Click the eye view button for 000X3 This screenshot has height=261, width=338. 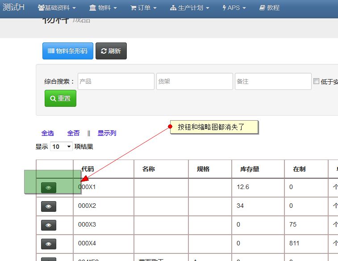(x=49, y=225)
